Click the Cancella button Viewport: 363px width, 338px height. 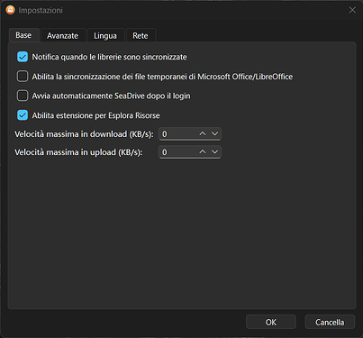point(330,322)
